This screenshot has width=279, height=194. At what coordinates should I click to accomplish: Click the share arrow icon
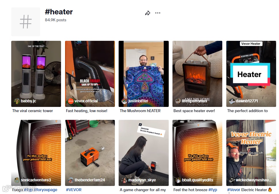click(x=148, y=13)
